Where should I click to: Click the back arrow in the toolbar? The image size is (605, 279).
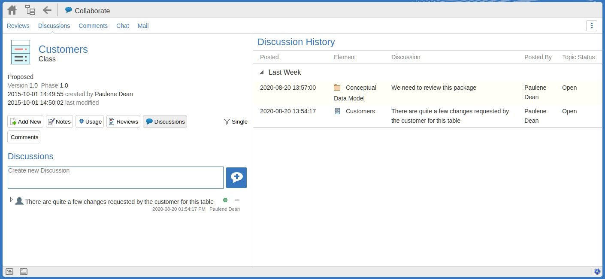pyautogui.click(x=47, y=9)
